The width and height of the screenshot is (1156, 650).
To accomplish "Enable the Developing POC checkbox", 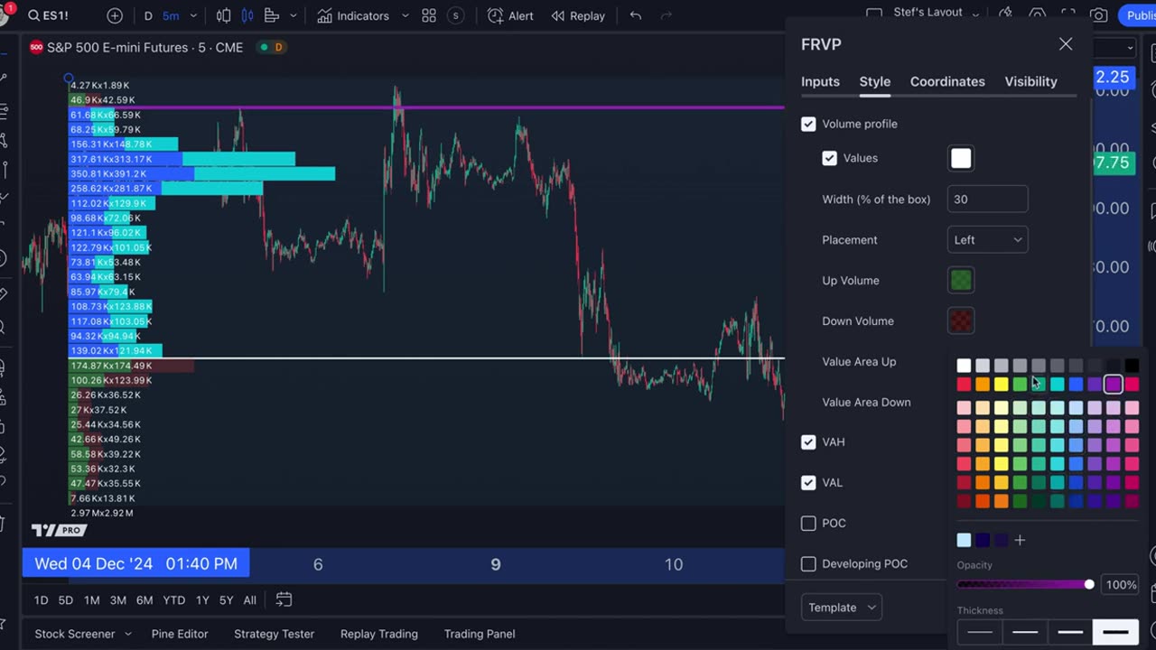I will (808, 564).
